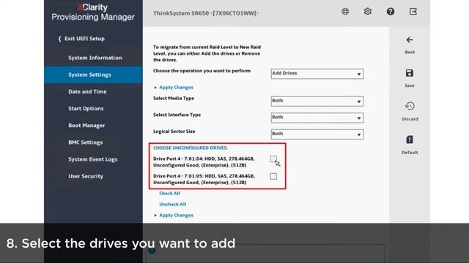Open the Select Interface Type dropdown
Image resolution: width=469 pixels, height=263 pixels.
point(317,118)
